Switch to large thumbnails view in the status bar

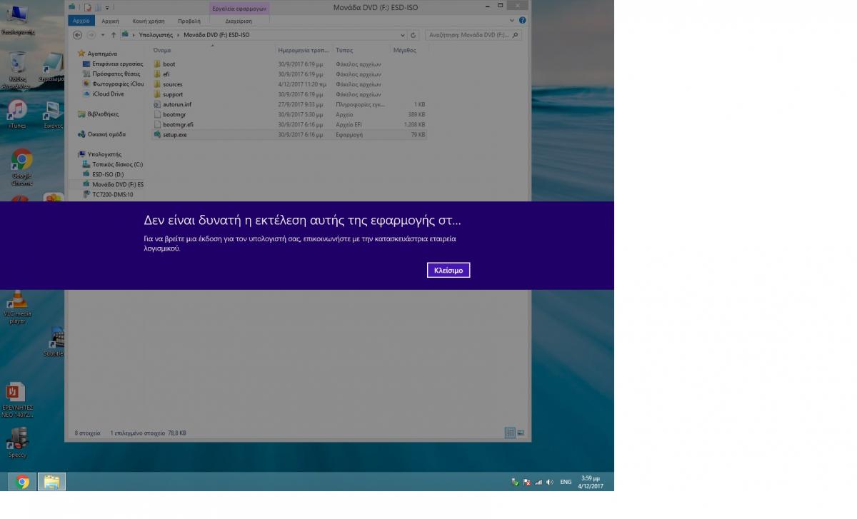click(x=521, y=433)
